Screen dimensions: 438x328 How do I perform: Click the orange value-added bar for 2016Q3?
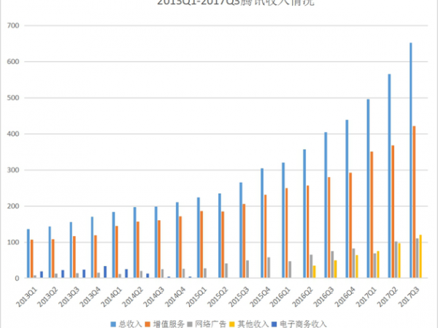(x=329, y=227)
